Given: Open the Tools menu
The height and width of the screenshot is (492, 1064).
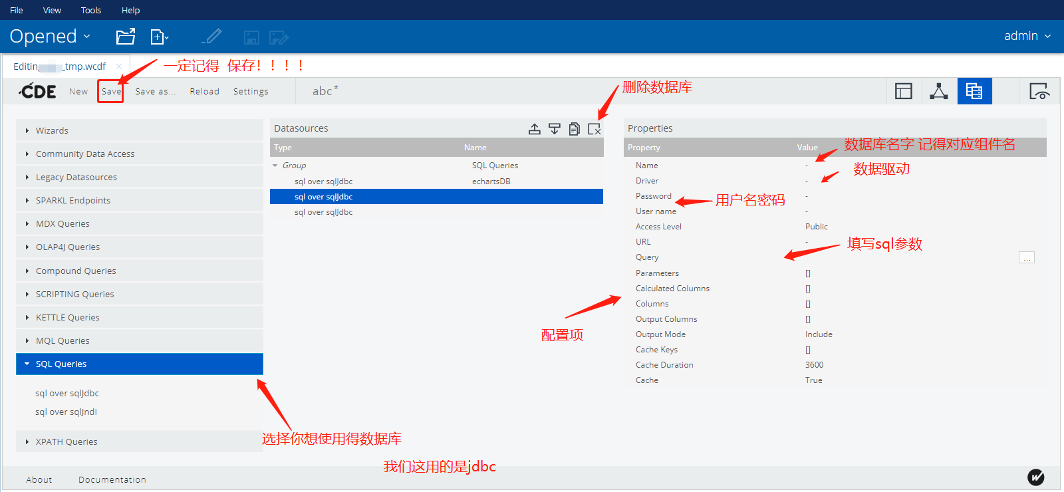Looking at the screenshot, I should point(91,10).
